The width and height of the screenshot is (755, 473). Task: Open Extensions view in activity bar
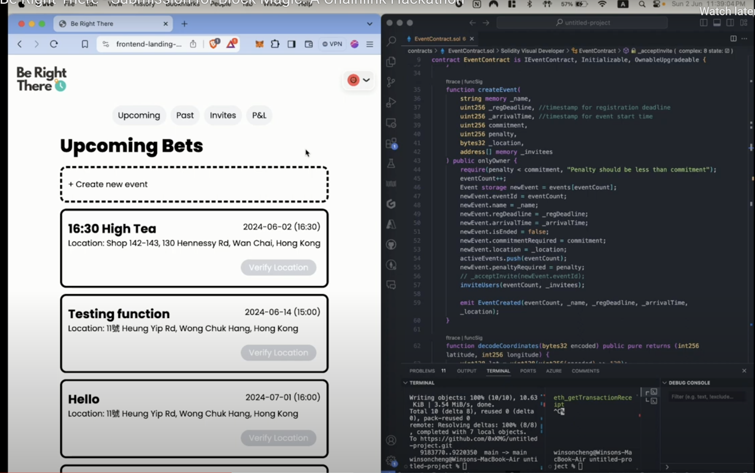click(x=391, y=144)
